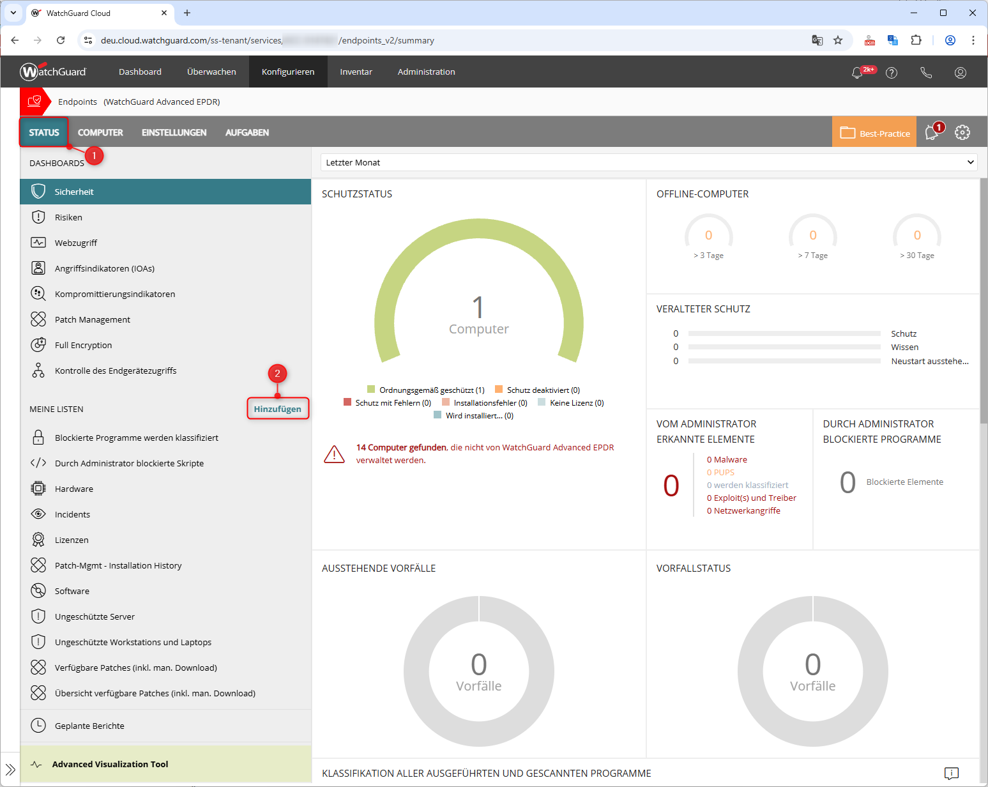Expand the collapsed side panel chevrons
Viewport: 988px width, 787px height.
point(10,769)
